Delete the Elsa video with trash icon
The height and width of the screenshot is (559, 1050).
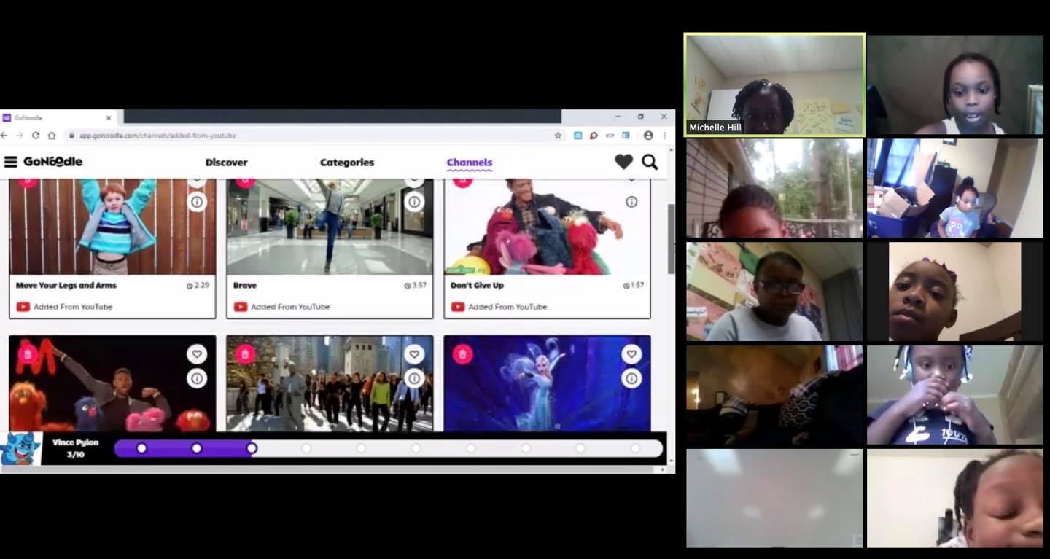[462, 354]
